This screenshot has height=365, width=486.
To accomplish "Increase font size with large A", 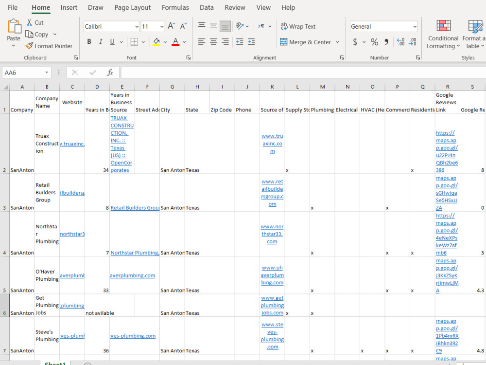I will 172,26.
